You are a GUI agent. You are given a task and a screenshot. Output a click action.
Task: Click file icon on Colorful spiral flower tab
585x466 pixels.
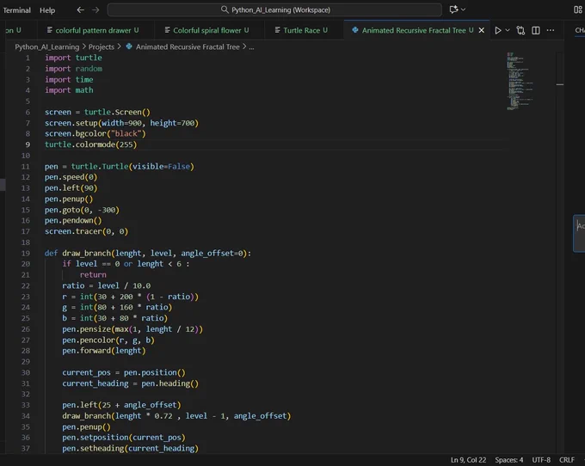pos(167,30)
